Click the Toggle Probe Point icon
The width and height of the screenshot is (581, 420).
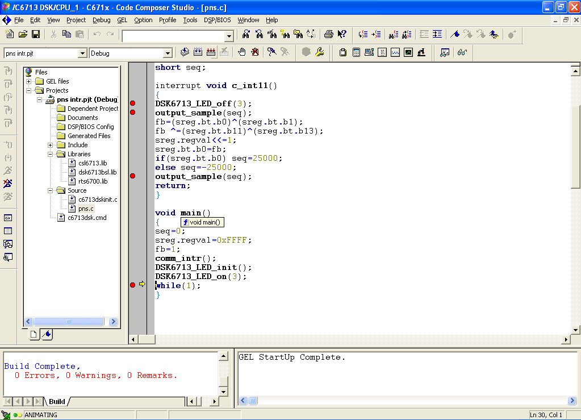271,52
